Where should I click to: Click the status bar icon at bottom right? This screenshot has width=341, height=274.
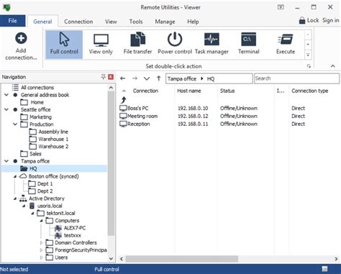324,269
